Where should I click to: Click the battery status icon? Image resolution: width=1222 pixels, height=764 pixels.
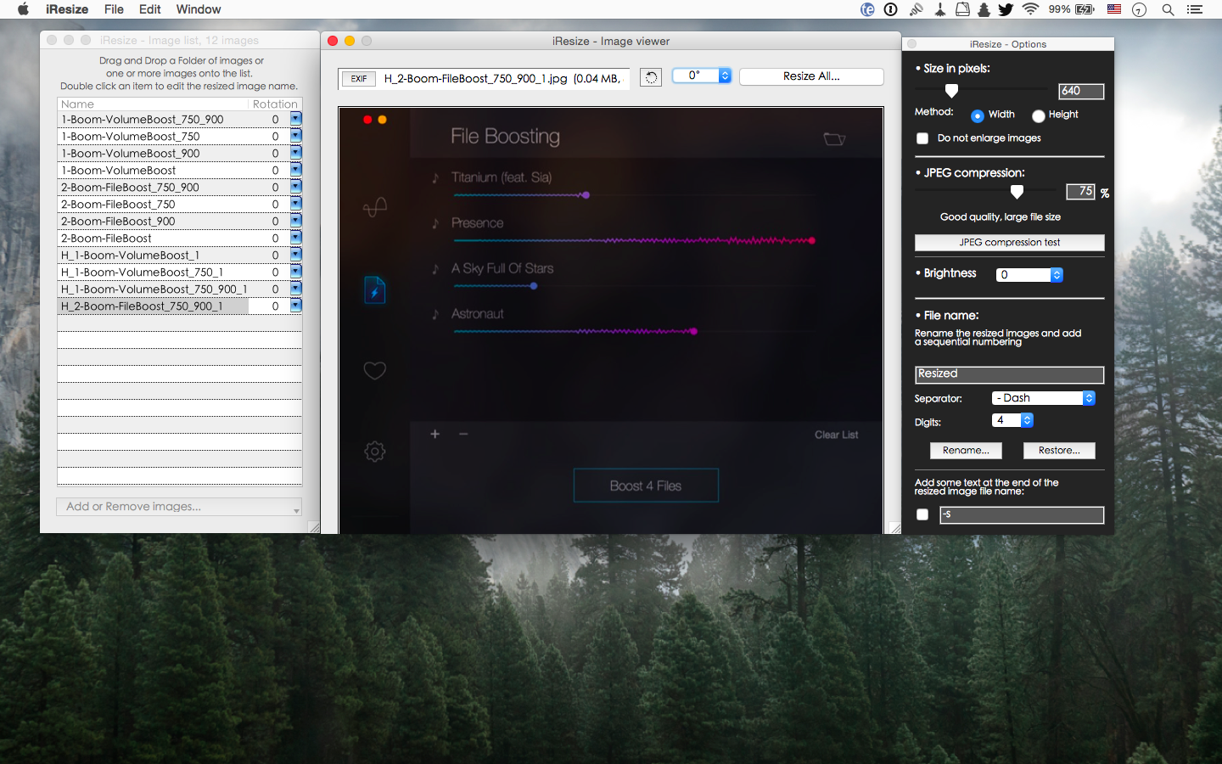point(1085,9)
